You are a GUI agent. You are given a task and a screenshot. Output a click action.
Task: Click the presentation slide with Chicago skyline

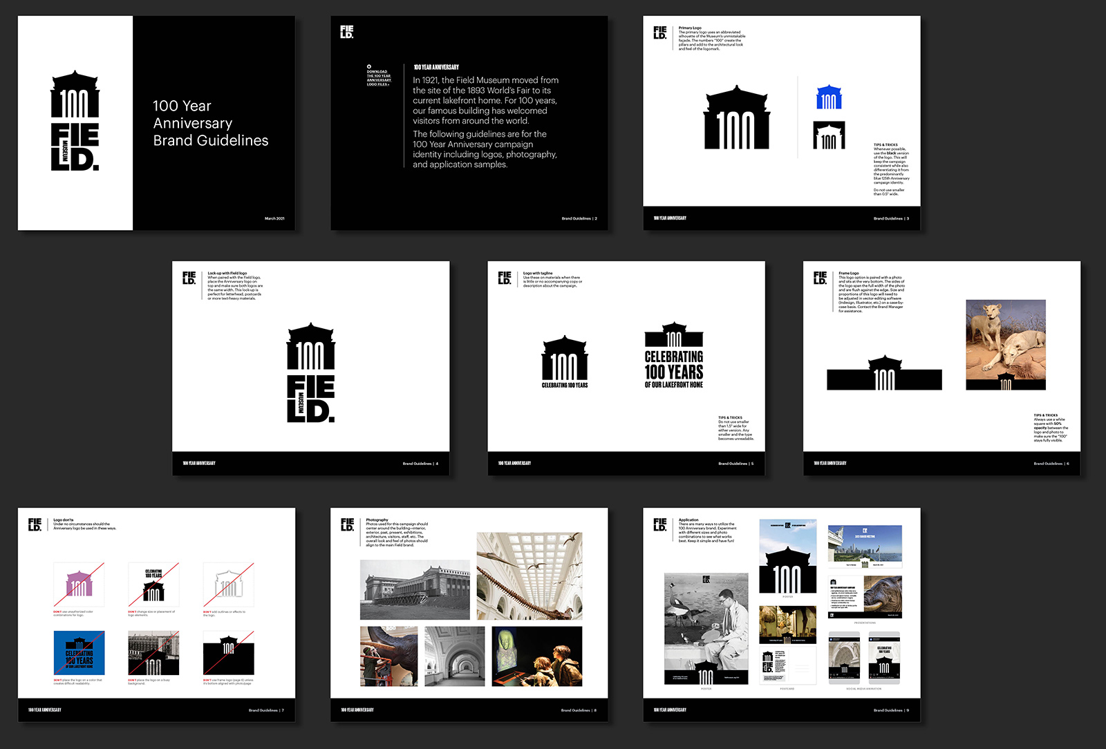tap(865, 546)
